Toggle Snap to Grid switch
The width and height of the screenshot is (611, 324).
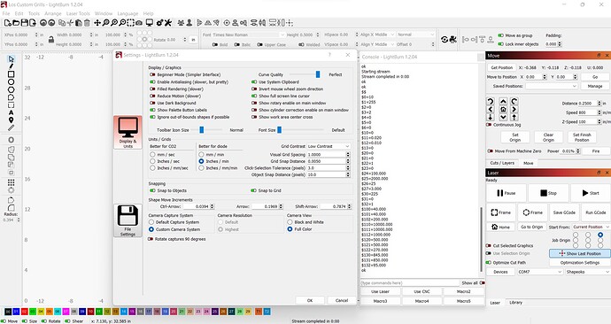coord(253,190)
